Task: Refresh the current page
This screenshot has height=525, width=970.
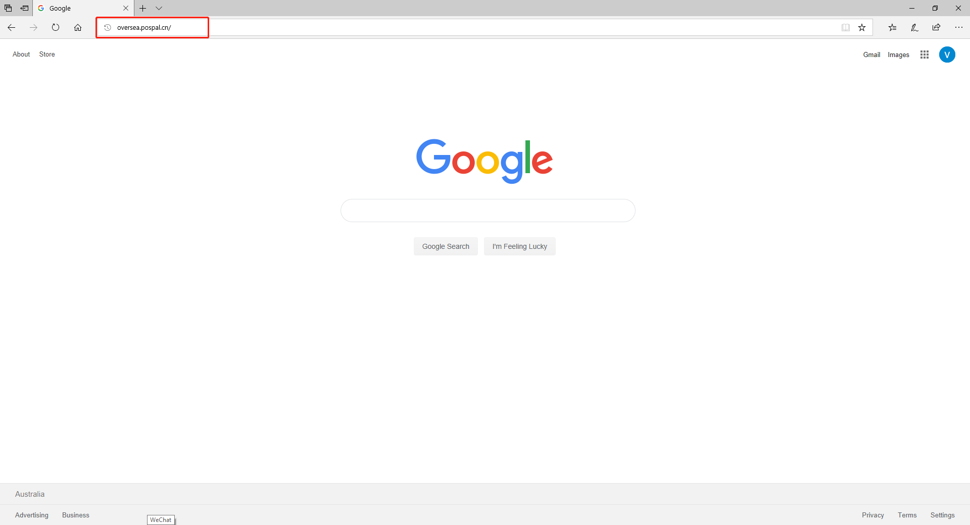Action: tap(56, 27)
